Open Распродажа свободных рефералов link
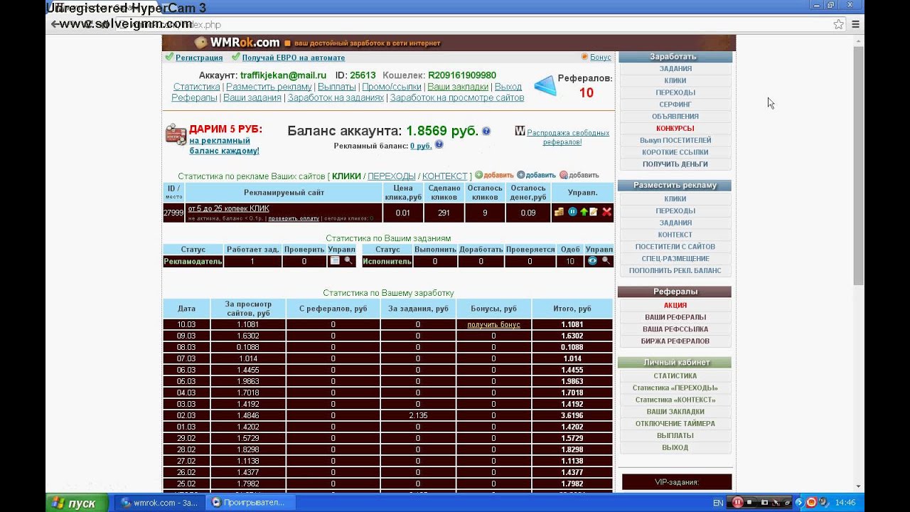The image size is (910, 512). tap(568, 137)
